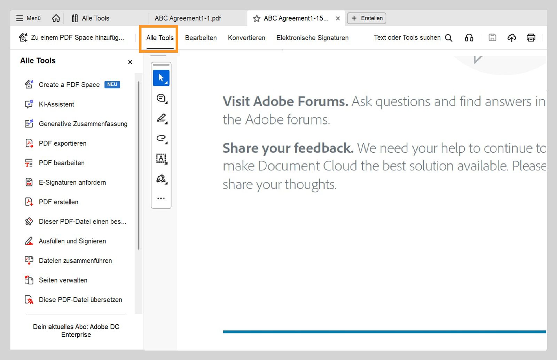
Task: Pick the freehand draw loop tool
Action: pyautogui.click(x=161, y=138)
